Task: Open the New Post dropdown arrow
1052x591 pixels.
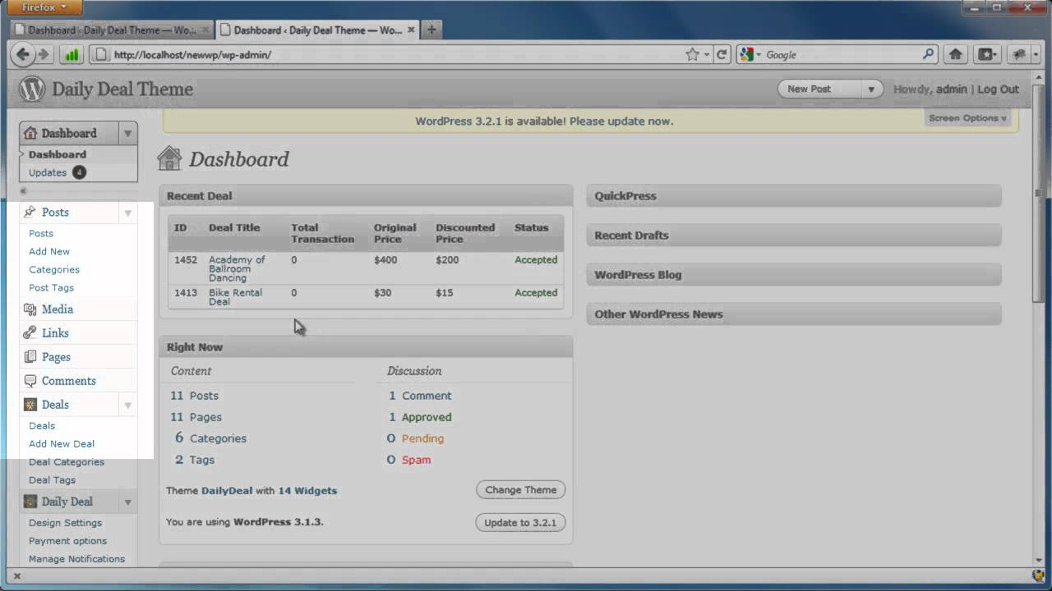Action: point(870,89)
